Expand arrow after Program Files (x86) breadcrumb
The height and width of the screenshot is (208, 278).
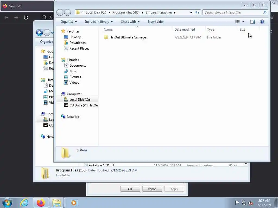(x=143, y=12)
